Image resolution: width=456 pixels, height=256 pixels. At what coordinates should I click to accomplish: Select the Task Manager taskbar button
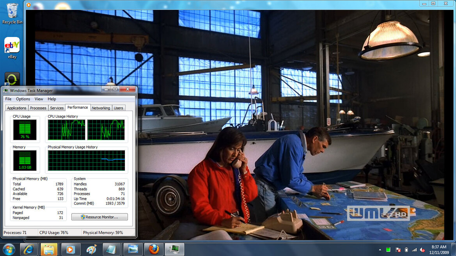coord(174,249)
